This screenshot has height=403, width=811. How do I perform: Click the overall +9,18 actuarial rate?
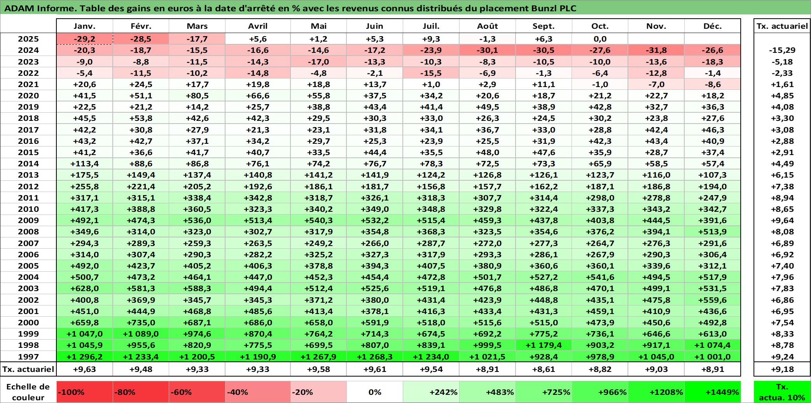[x=782, y=369]
